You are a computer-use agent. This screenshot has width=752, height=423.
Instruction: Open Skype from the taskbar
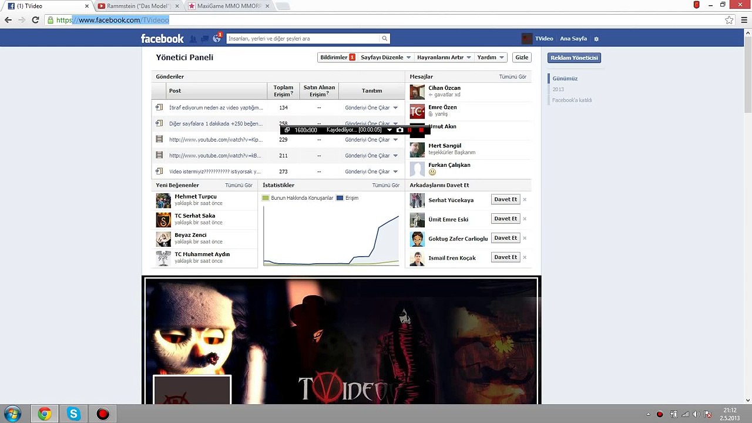pos(73,414)
